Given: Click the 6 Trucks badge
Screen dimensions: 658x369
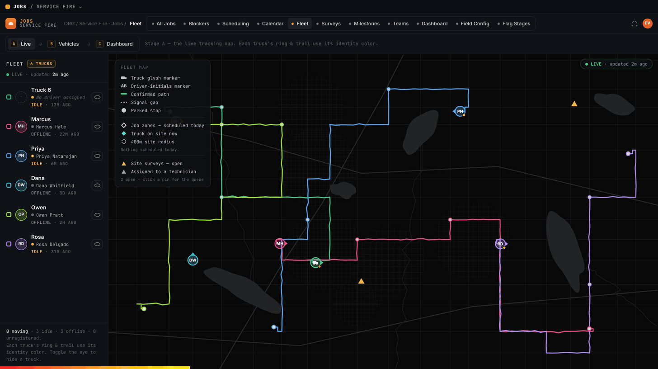Looking at the screenshot, I should point(41,64).
